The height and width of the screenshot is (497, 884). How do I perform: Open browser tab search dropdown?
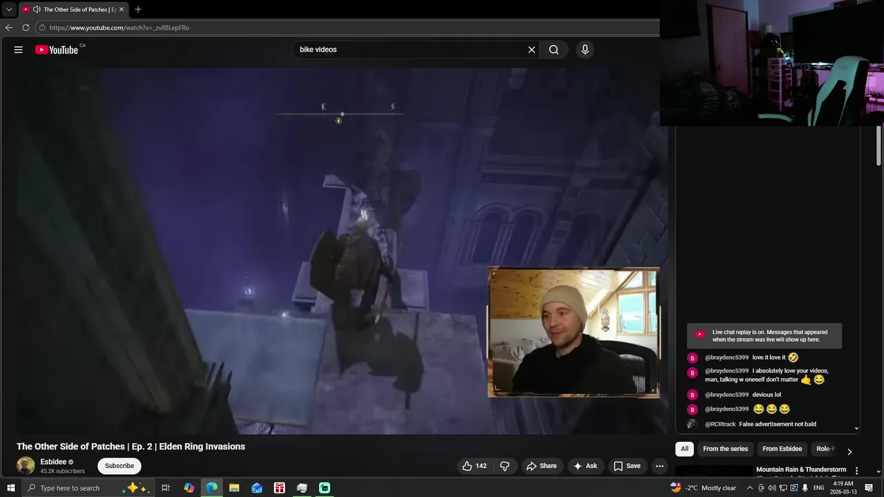[x=9, y=10]
